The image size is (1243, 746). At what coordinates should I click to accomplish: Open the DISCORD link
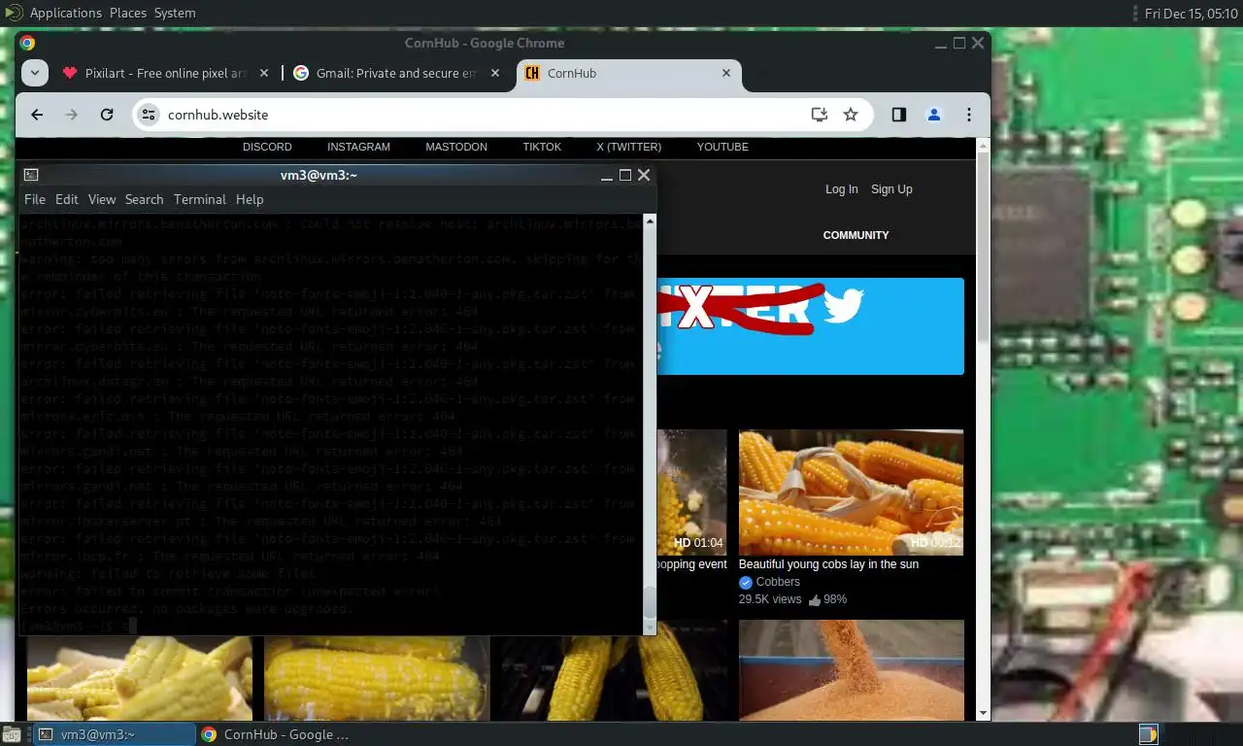point(267,147)
